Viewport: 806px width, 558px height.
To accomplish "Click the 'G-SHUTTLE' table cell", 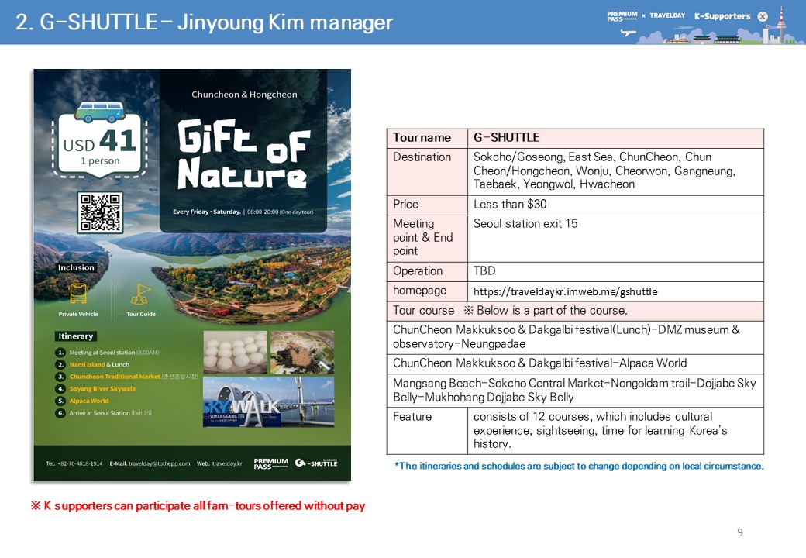I will tap(616, 138).
